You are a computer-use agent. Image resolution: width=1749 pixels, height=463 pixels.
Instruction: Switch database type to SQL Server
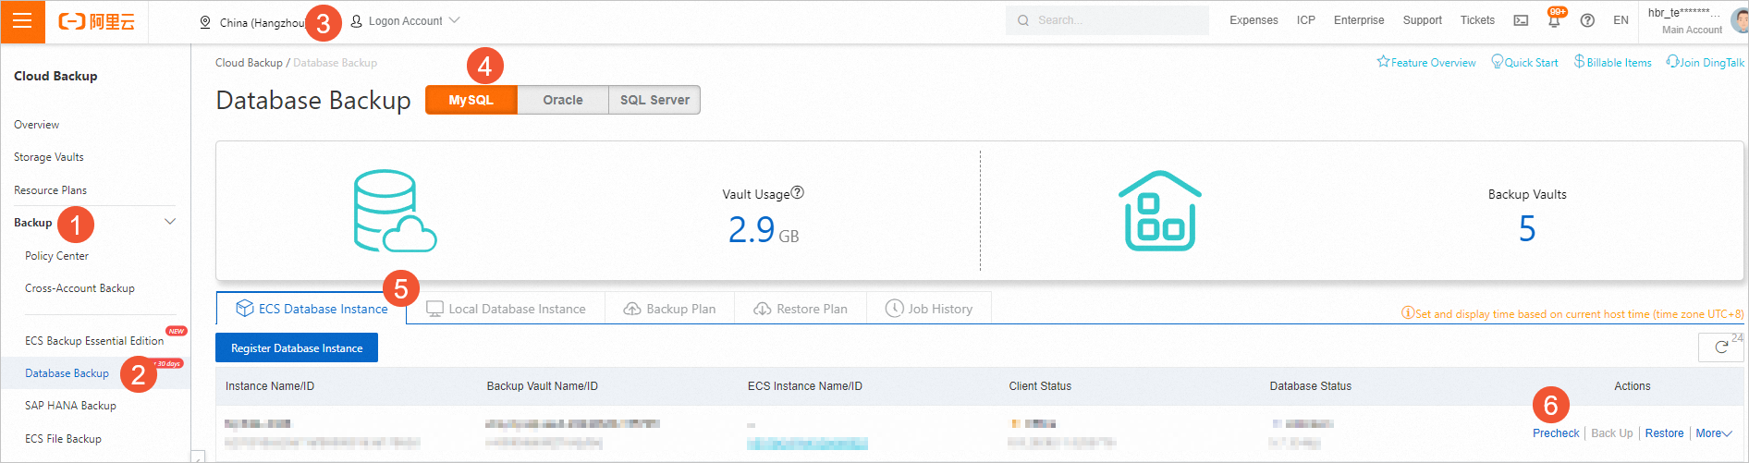[x=654, y=100]
